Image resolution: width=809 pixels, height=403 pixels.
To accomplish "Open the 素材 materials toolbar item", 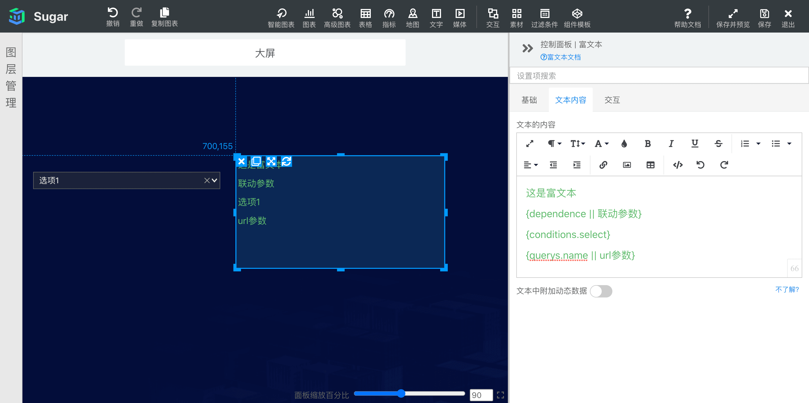I will [517, 18].
